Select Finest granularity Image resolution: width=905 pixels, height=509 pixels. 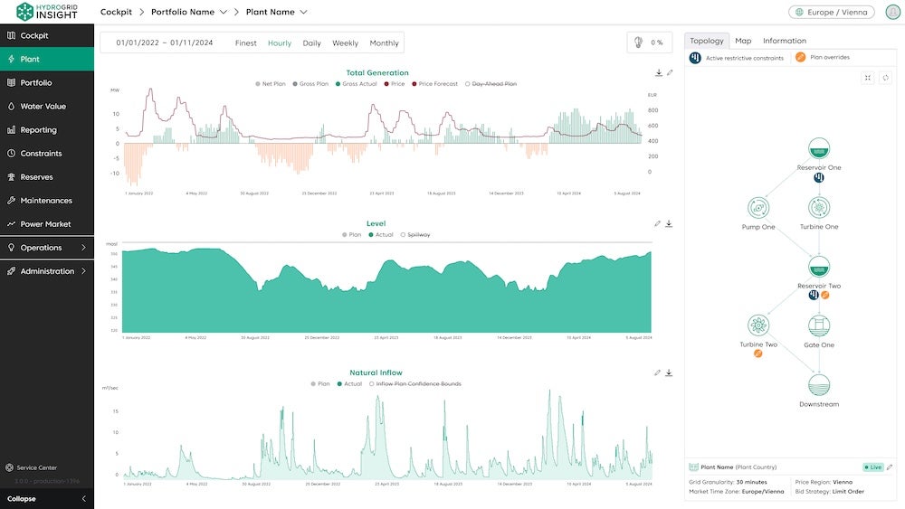click(246, 43)
